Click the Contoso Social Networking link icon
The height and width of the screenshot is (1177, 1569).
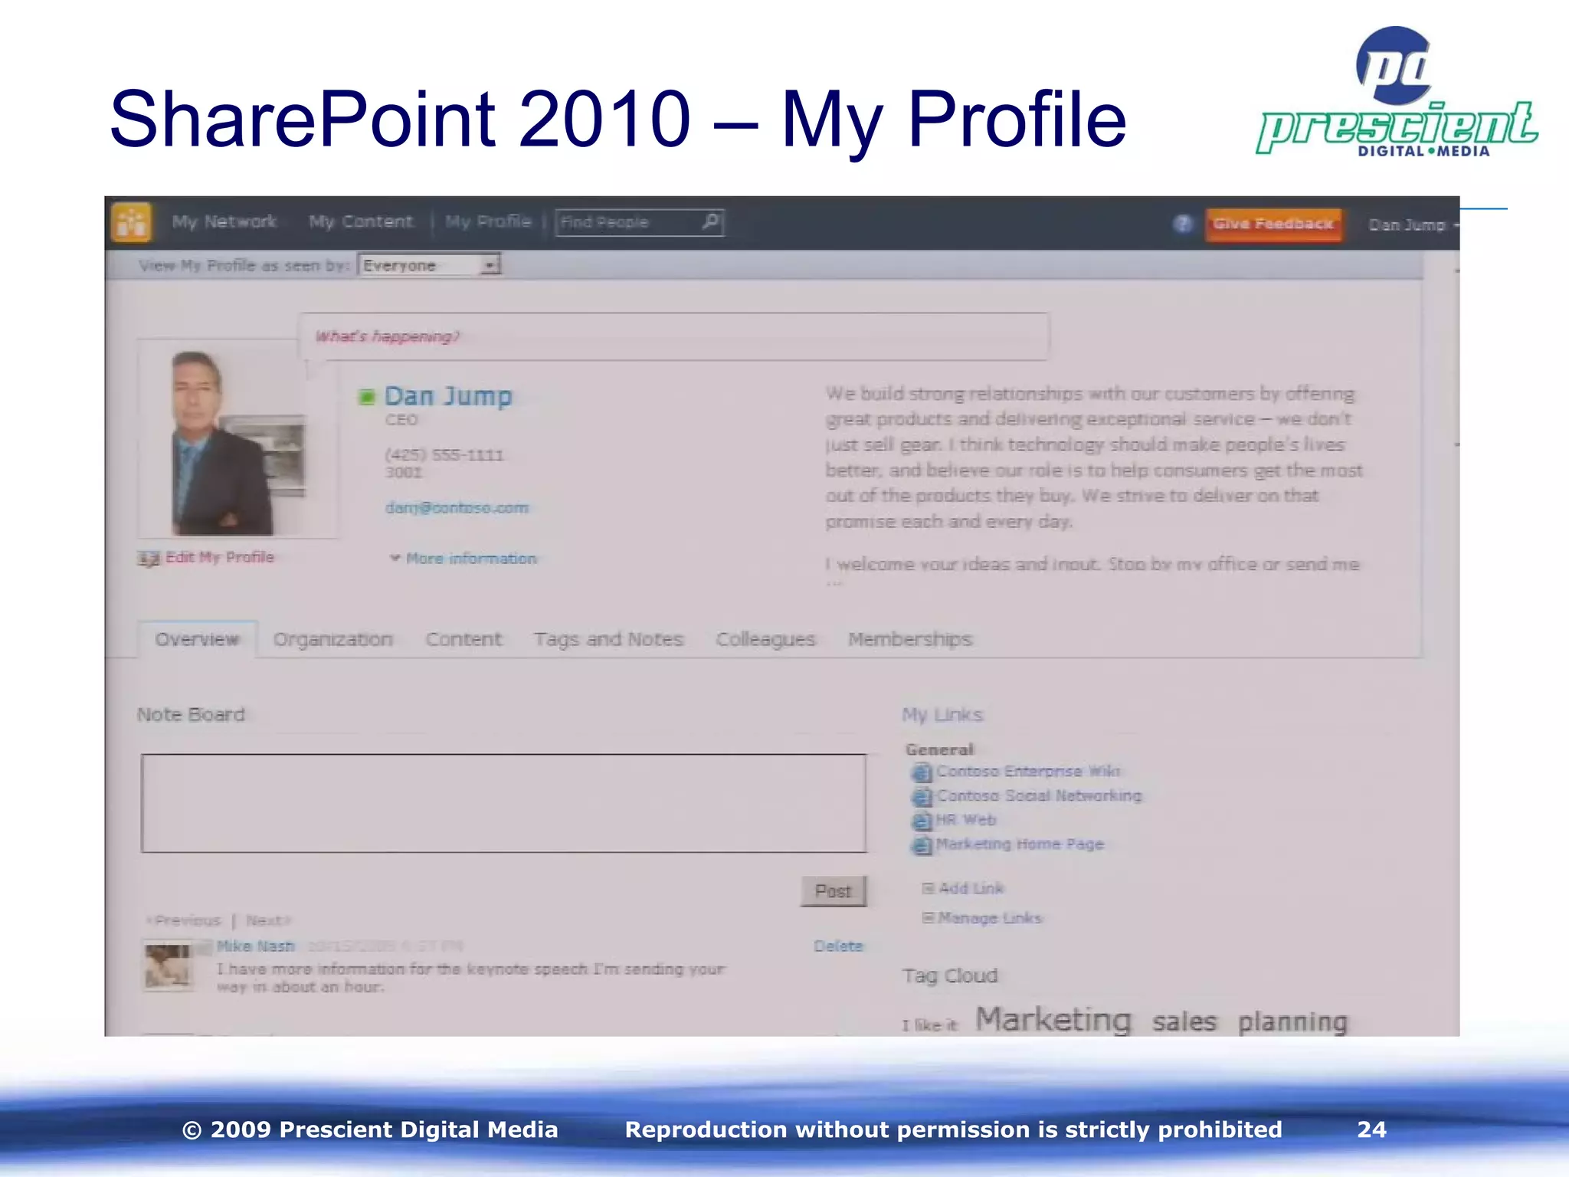922,797
